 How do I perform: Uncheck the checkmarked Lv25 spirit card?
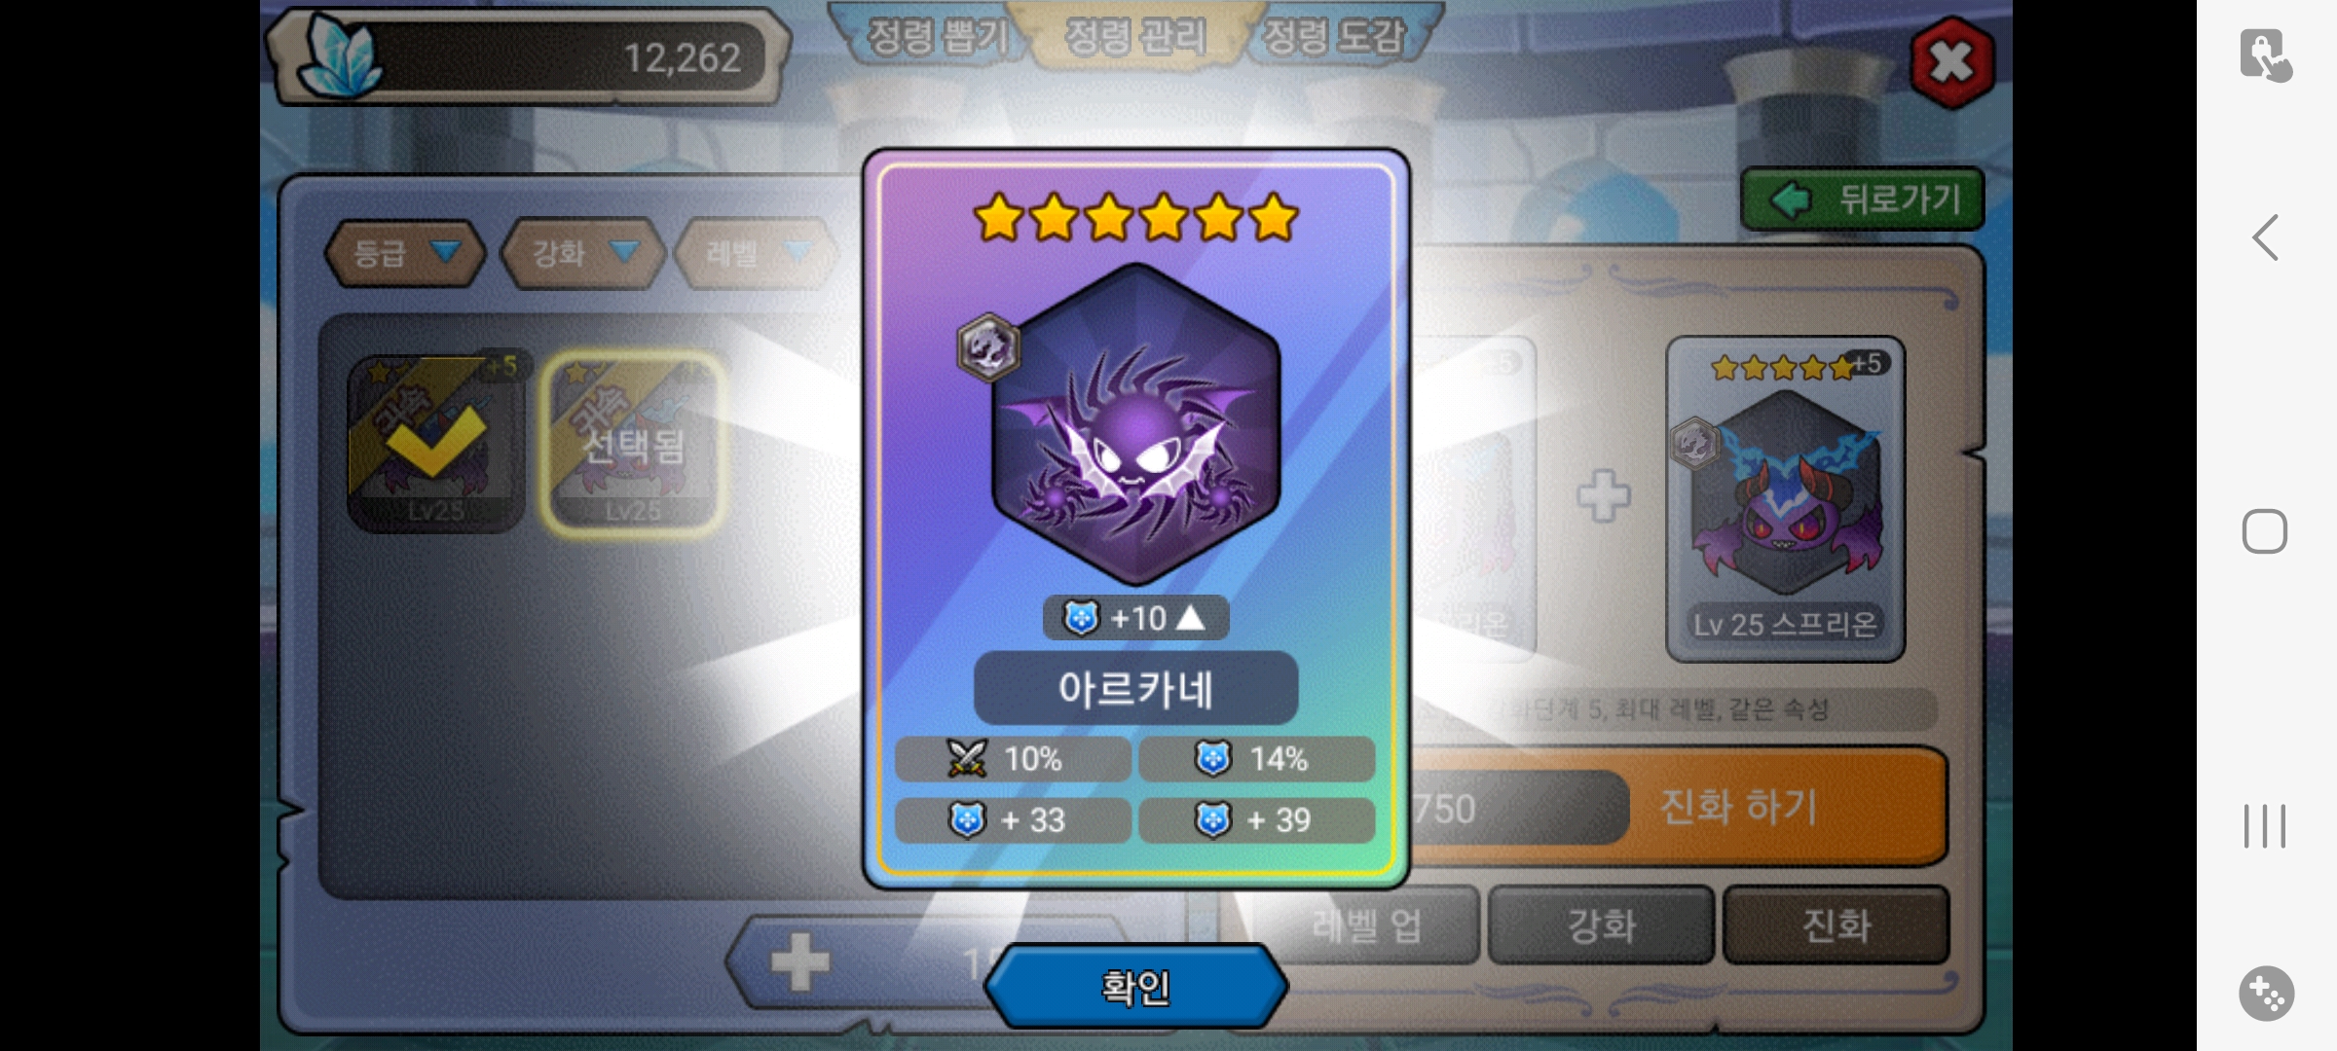(x=435, y=443)
